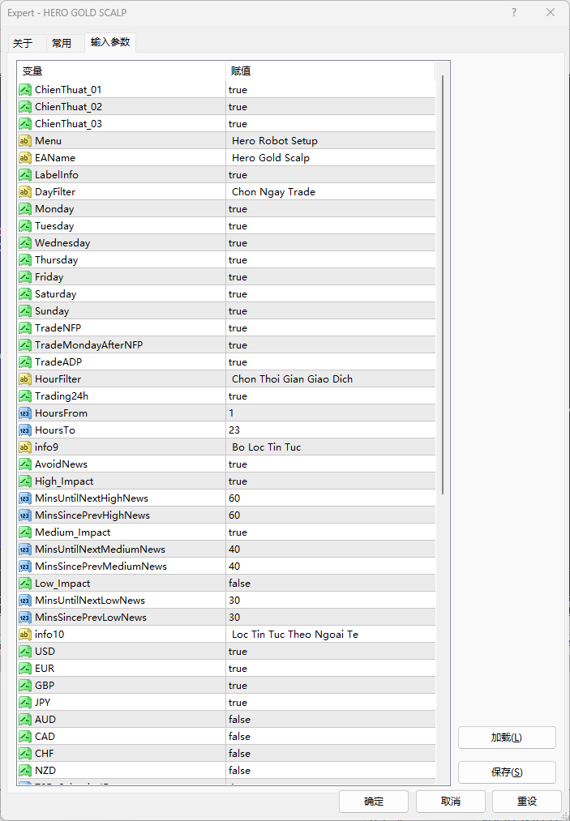Click the integer icon next to MinsUntilNextHighNews

(25, 498)
